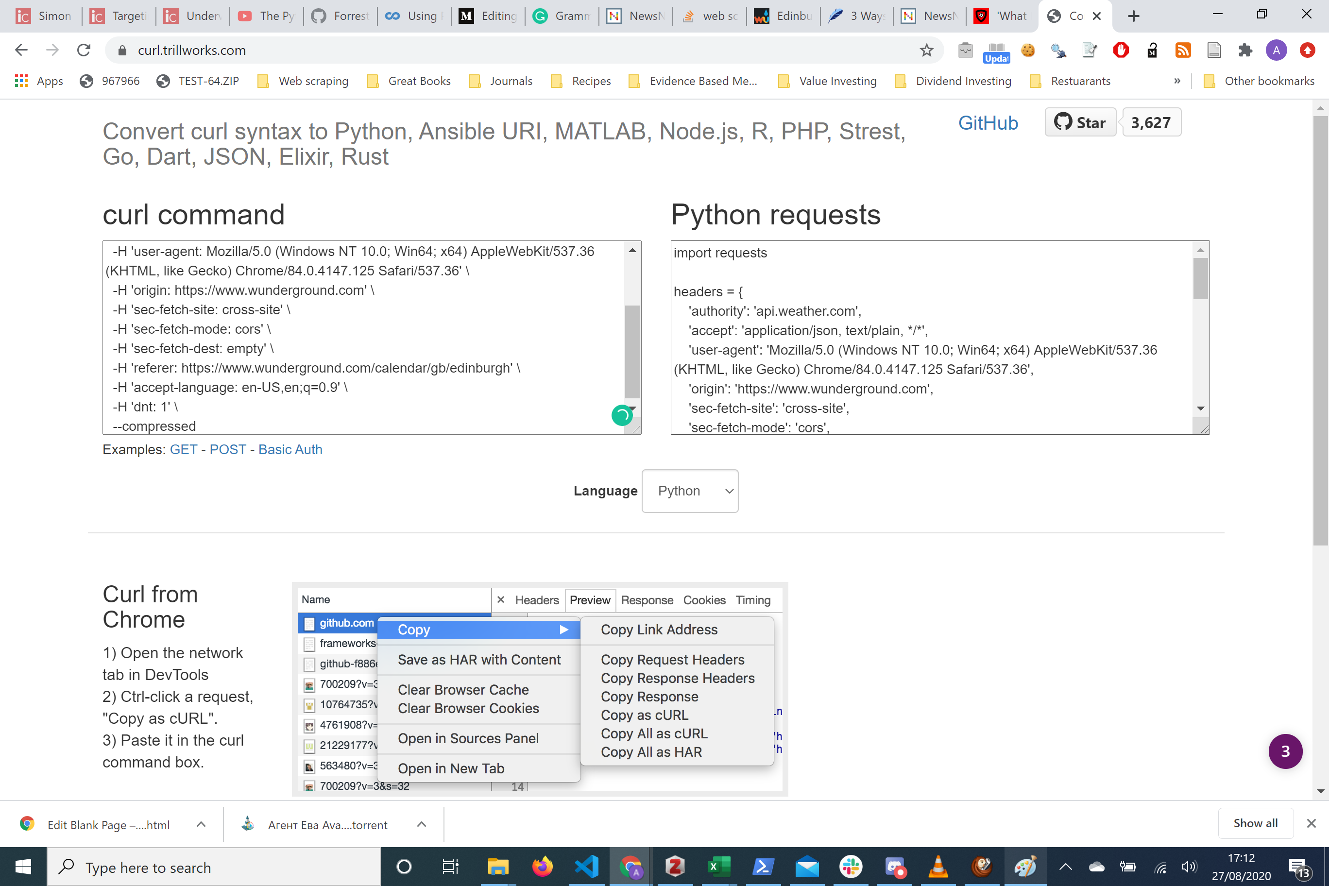Open the magnifying glass extension
Screen dimensions: 1329x886
[x=1058, y=51]
